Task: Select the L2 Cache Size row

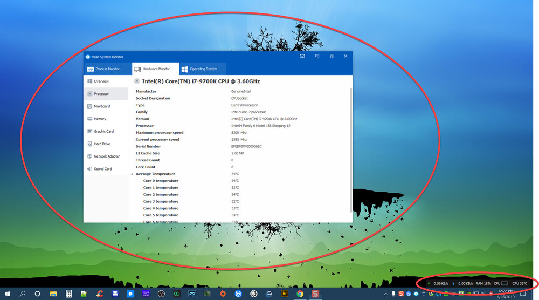Action: click(x=240, y=153)
